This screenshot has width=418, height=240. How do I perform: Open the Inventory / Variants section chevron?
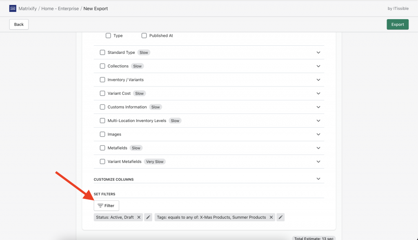(x=318, y=80)
